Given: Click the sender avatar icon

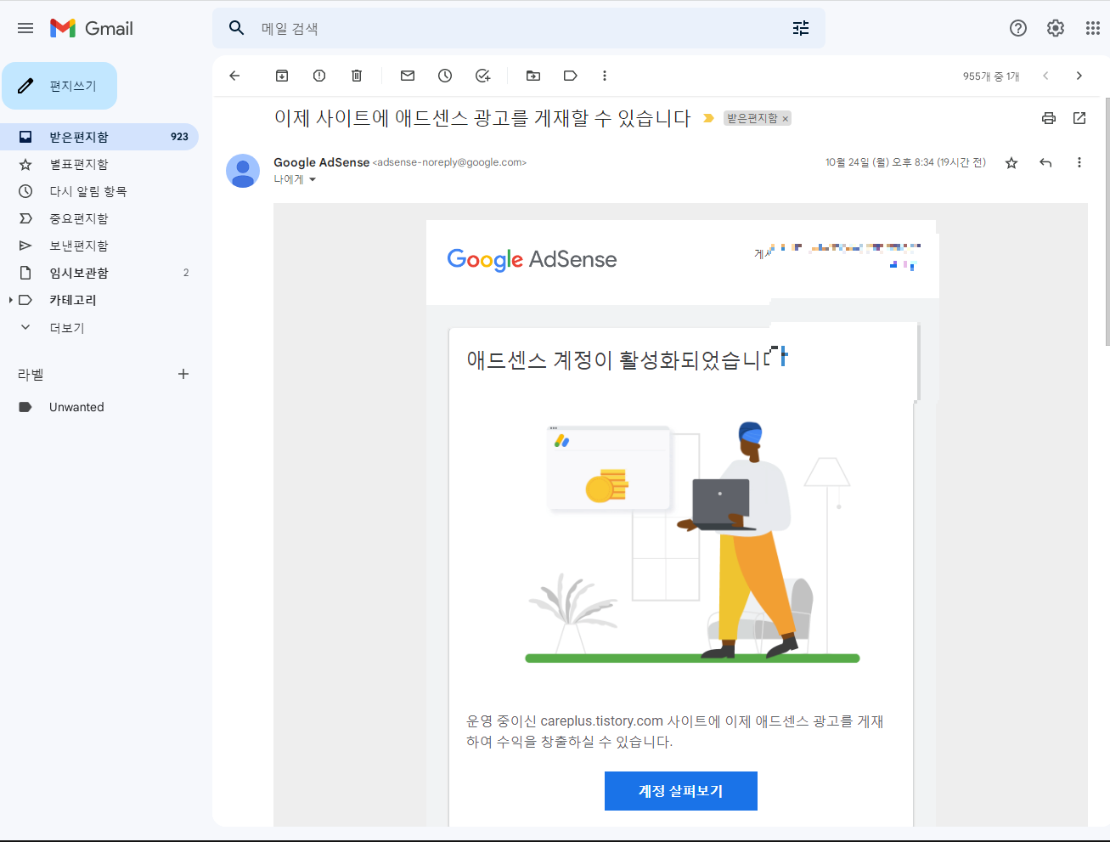Looking at the screenshot, I should click(243, 171).
